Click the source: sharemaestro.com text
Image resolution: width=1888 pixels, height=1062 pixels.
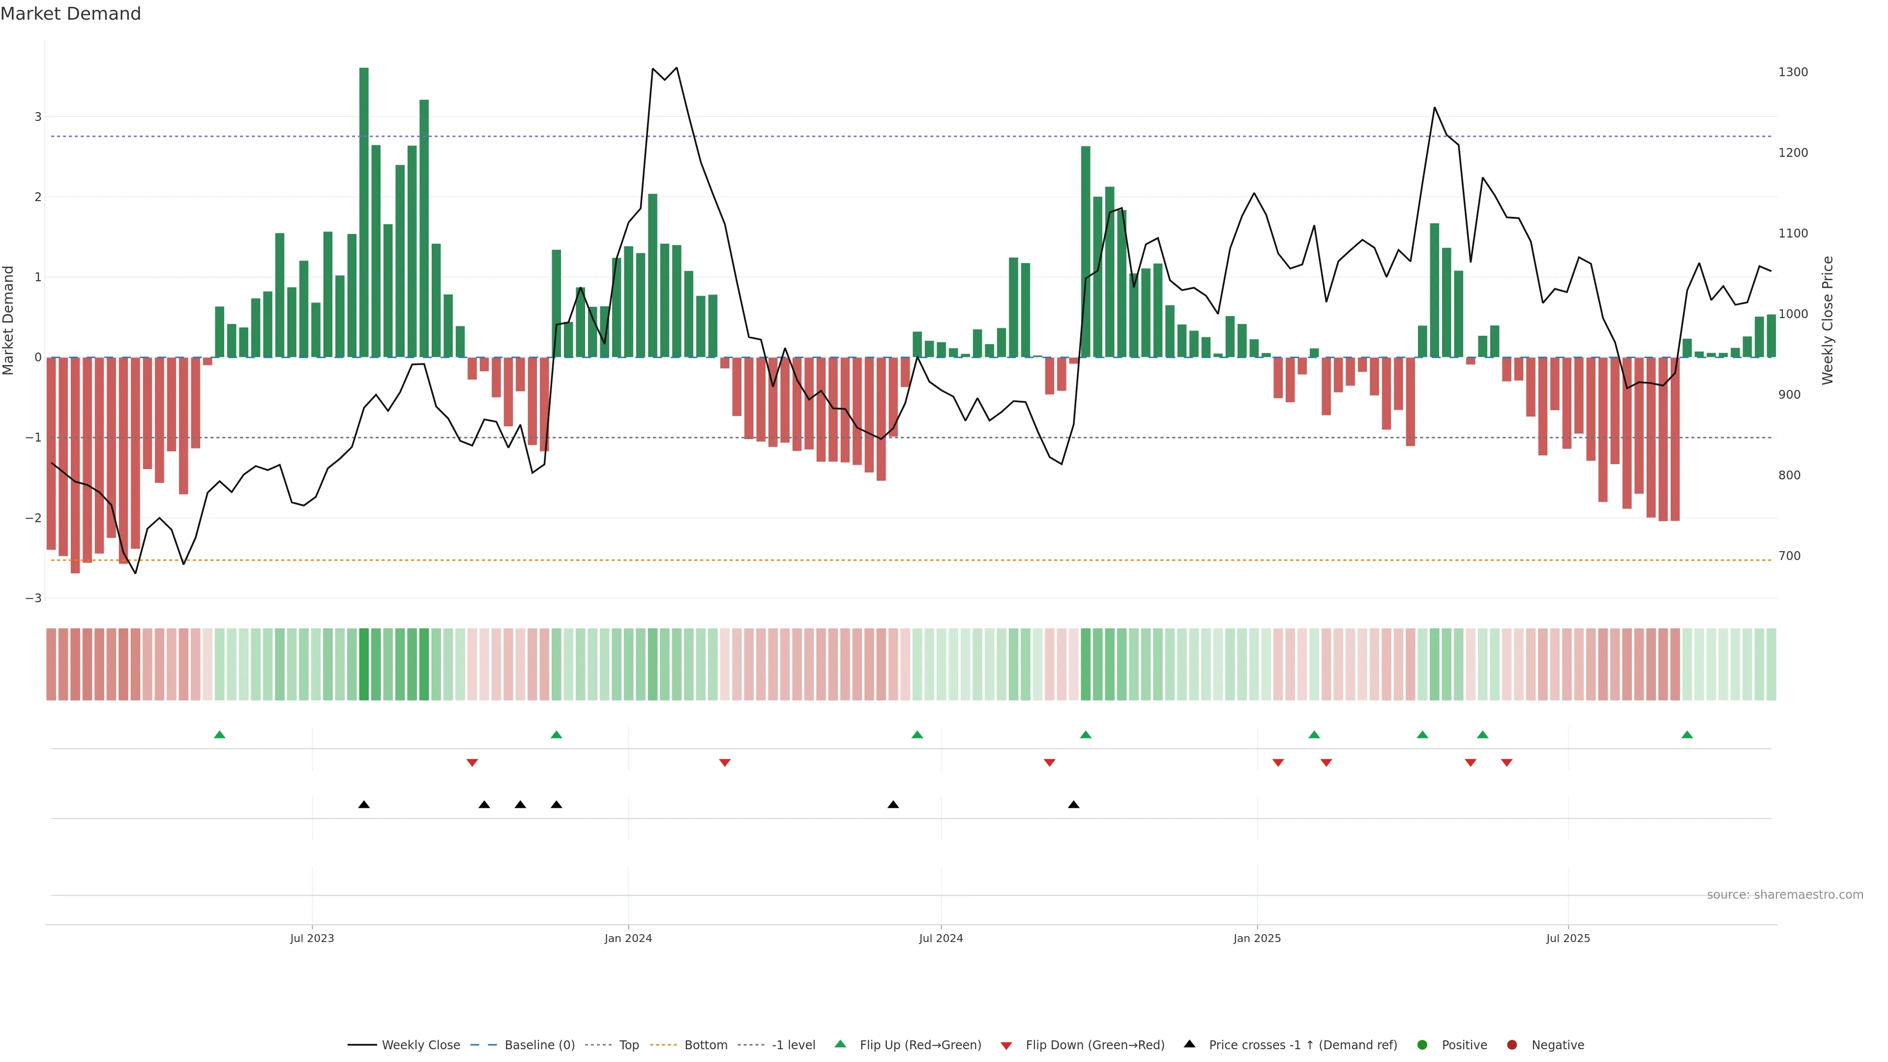[1785, 894]
